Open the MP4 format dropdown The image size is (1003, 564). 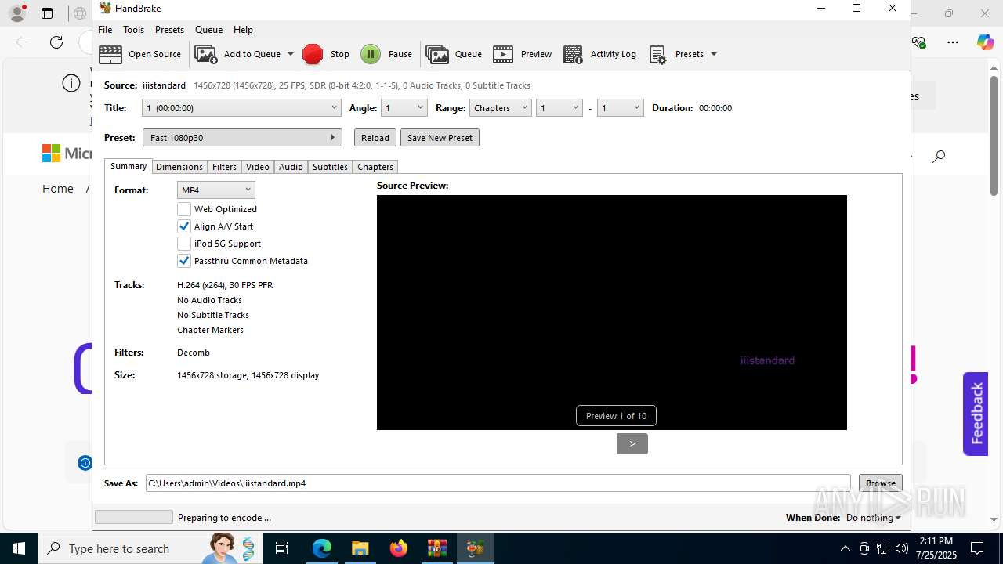(x=216, y=190)
